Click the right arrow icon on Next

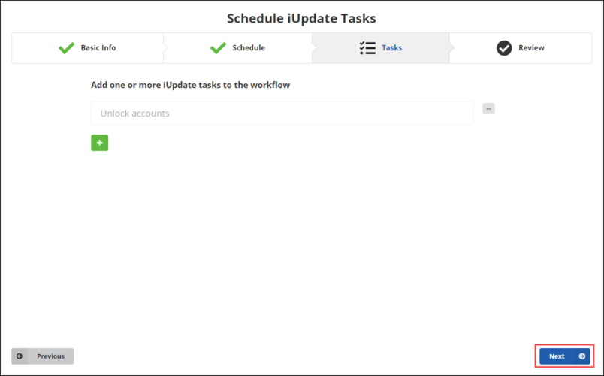click(x=581, y=356)
